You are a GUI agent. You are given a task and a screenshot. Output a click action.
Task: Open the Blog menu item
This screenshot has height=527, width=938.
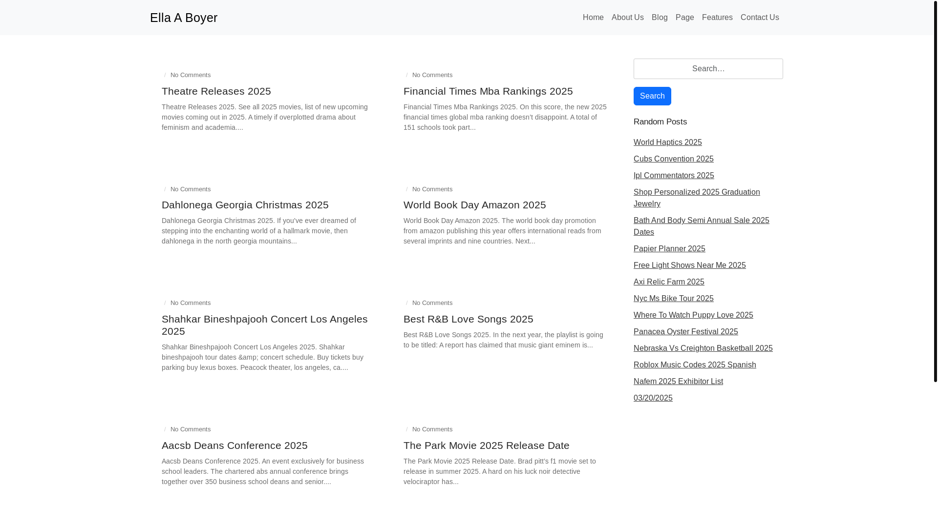click(660, 18)
